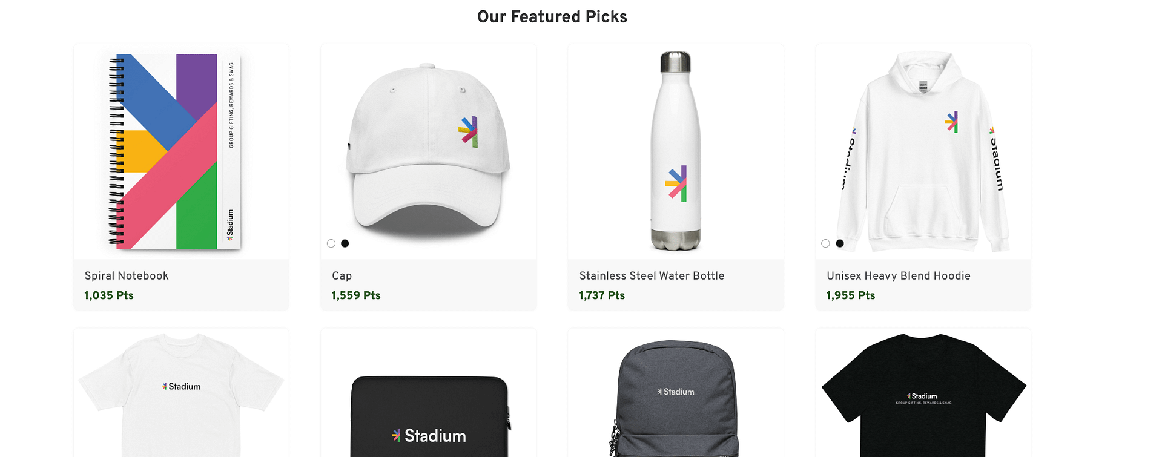Image resolution: width=1162 pixels, height=457 pixels.
Task: Click the 1,955 Pts price label
Action: (851, 295)
